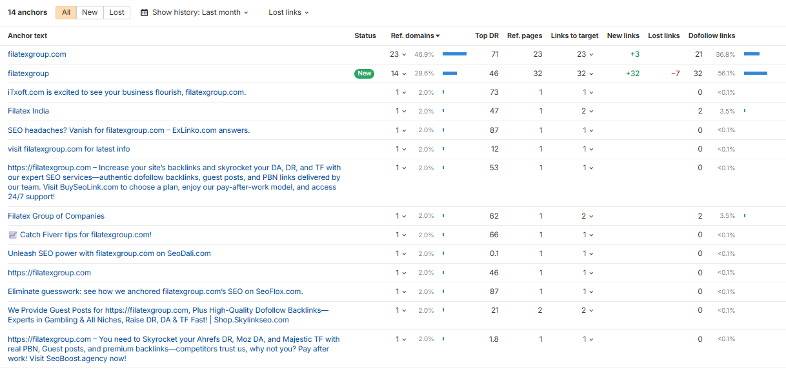The height and width of the screenshot is (374, 786).
Task: Expand the 23 ref. domains for filatexgroup.com
Action: [398, 55]
